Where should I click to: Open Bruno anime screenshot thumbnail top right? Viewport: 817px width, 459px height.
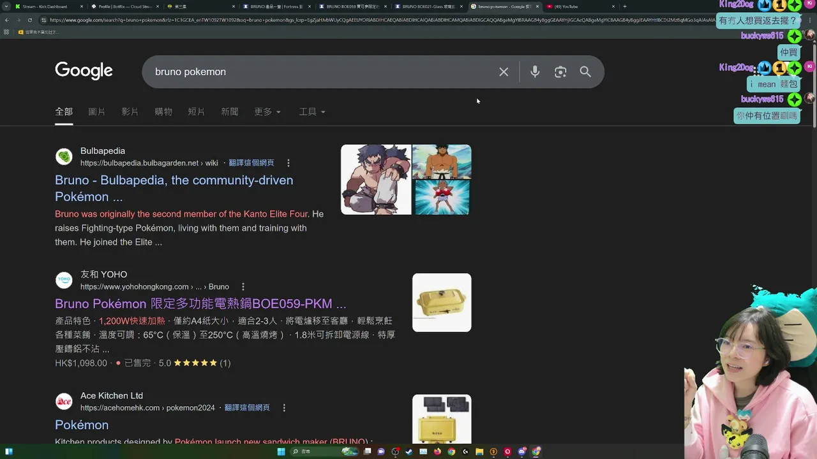pos(442,162)
